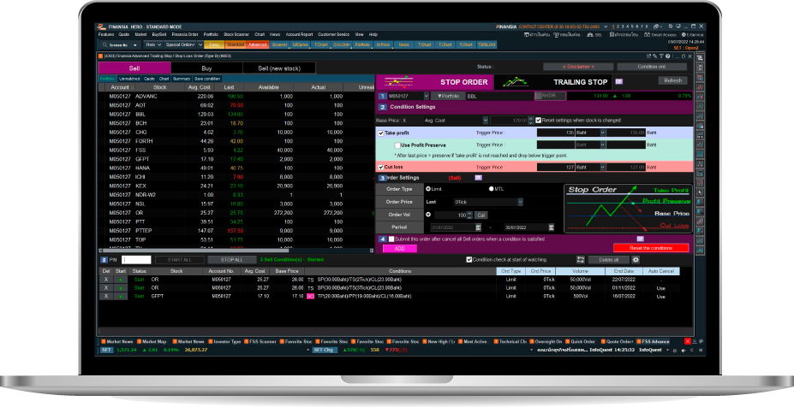Screen dimensions: 794x407
Task: Click the Take profit trigger price field
Action: point(556,133)
